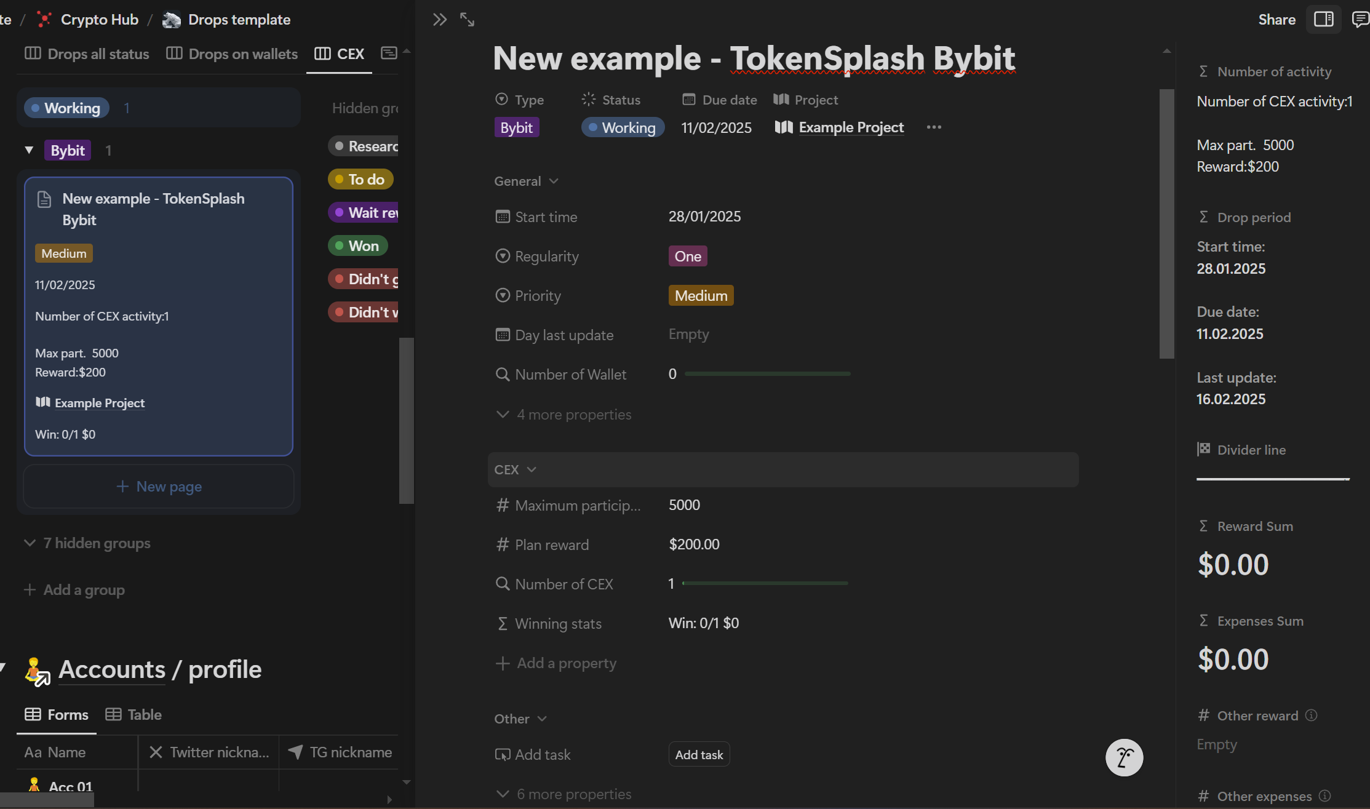Screen dimensions: 1370x809
Task: Click Accounts / profile heading icon
Action: coord(38,671)
